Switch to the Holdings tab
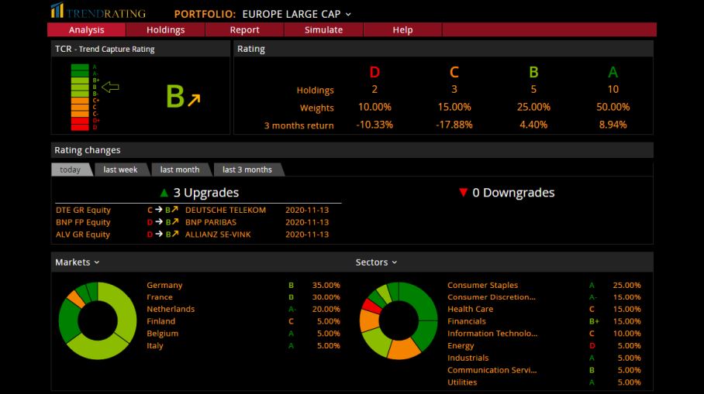The width and height of the screenshot is (704, 394). (x=166, y=30)
